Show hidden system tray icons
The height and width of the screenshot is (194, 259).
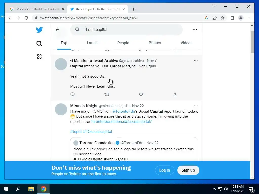pyautogui.click(x=214, y=189)
